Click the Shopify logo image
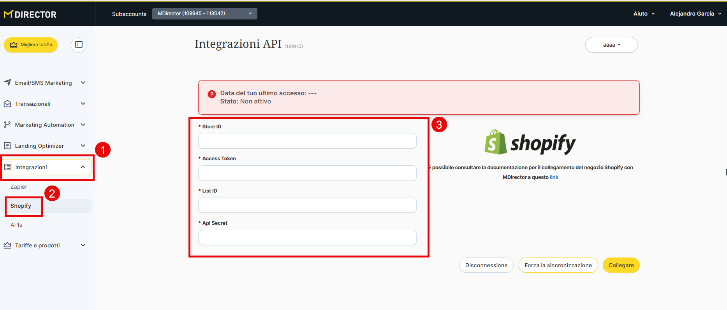Image resolution: width=727 pixels, height=310 pixels. [x=530, y=142]
